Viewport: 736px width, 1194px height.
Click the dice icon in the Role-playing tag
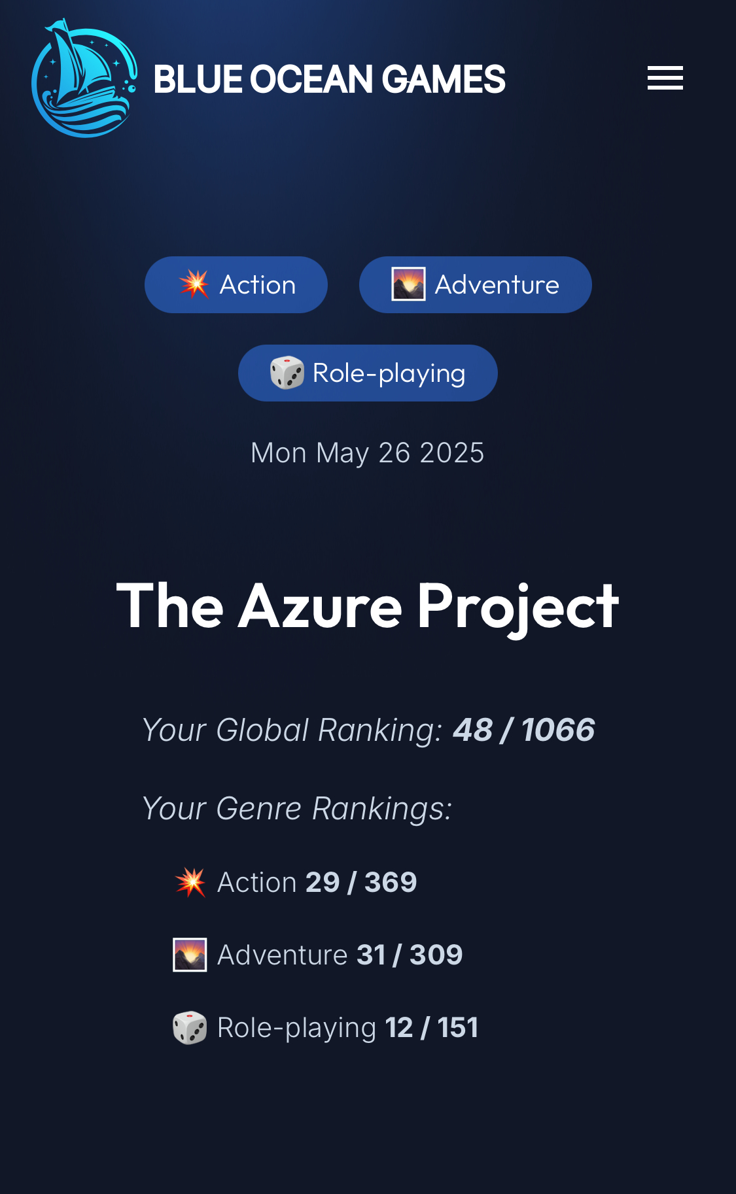tap(287, 373)
